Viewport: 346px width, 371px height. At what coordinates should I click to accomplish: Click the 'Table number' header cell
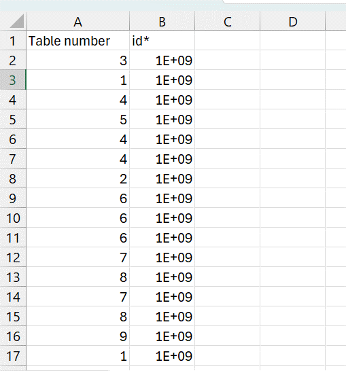coord(78,41)
